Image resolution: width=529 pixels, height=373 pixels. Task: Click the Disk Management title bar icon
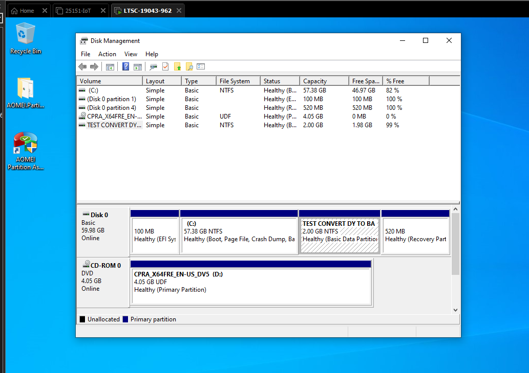click(83, 41)
